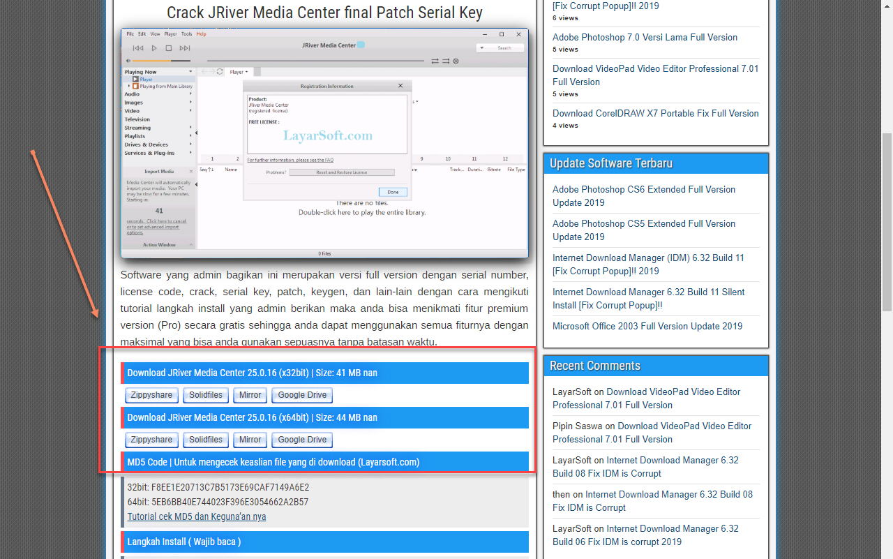The width and height of the screenshot is (893, 559).
Task: Click the first LayarSoft commenter name
Action: coord(572,392)
